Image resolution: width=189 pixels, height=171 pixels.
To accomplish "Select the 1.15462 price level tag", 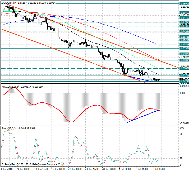I will point(184,13).
